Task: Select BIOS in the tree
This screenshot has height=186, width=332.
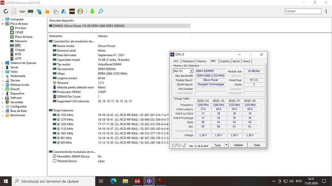Action: (18, 54)
